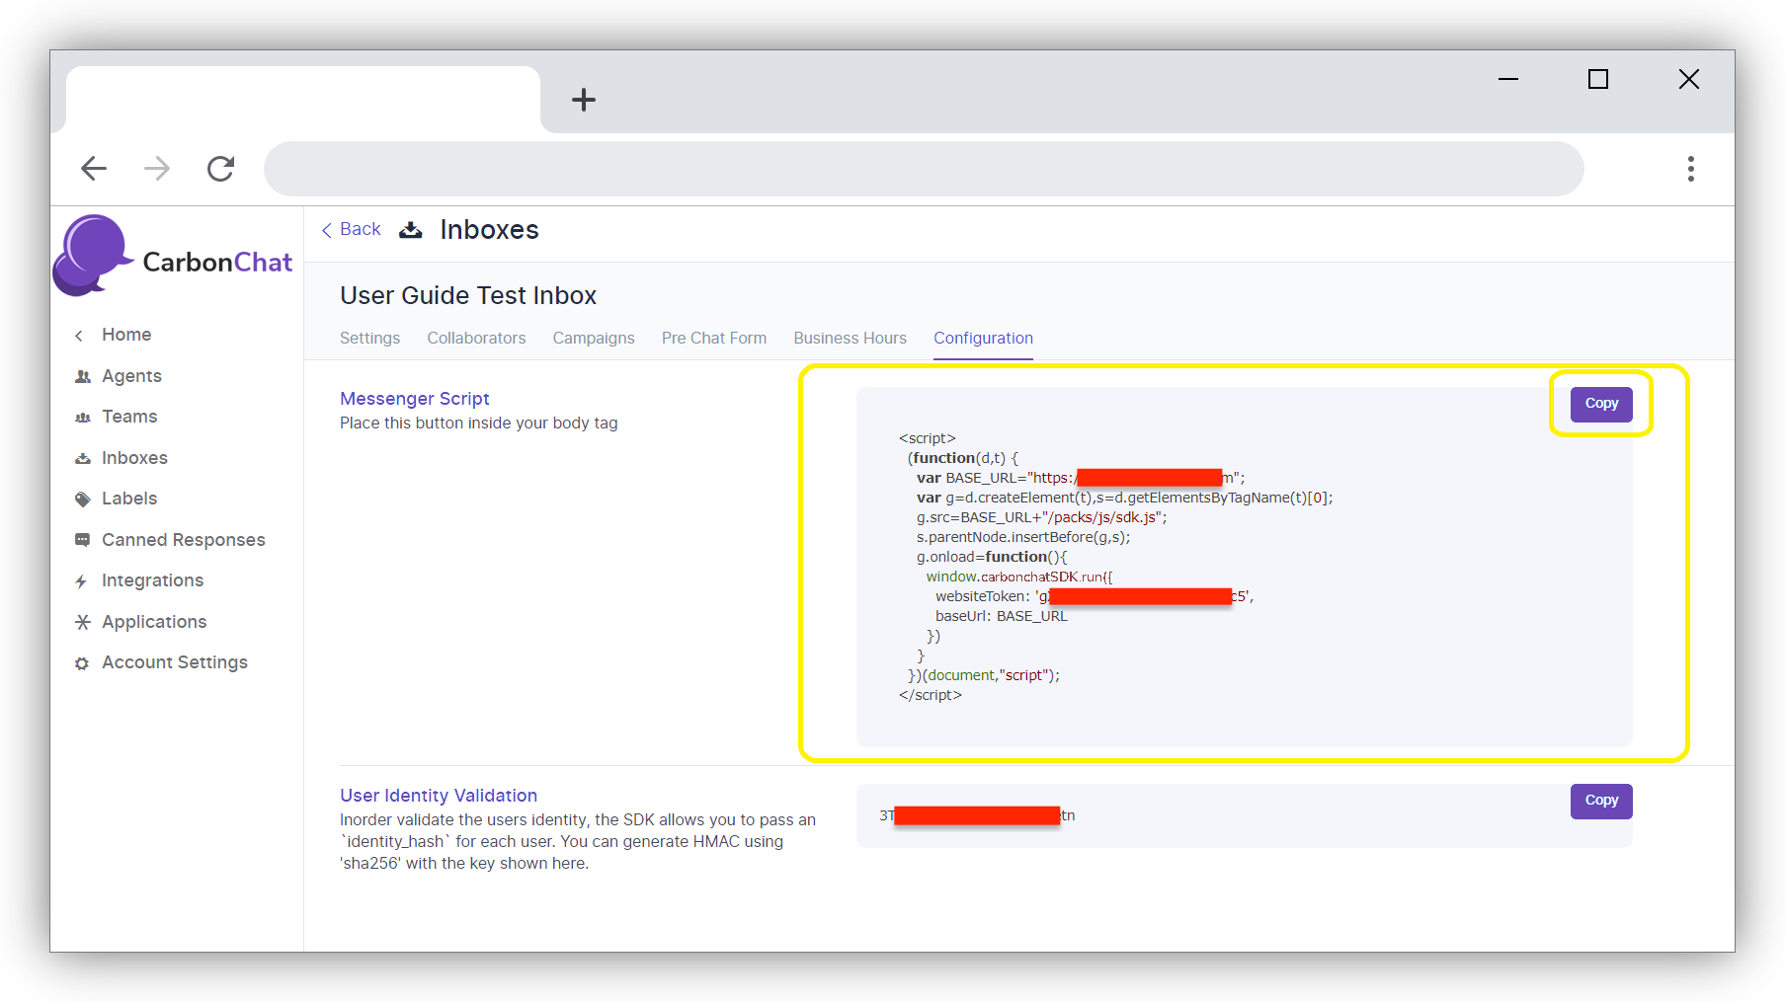Copy the Messenger Script code

(x=1600, y=404)
